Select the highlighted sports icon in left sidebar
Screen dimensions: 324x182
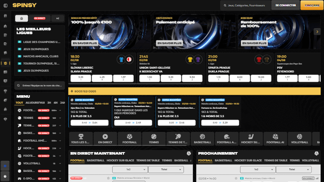[x=5, y=63]
